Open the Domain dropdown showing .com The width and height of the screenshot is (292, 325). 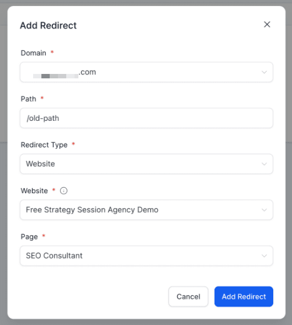(146, 72)
